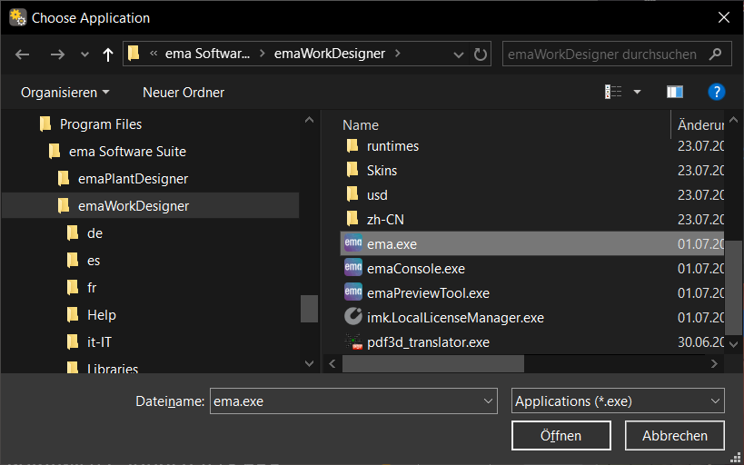Open help with question mark icon
The image size is (744, 465).
pos(716,92)
